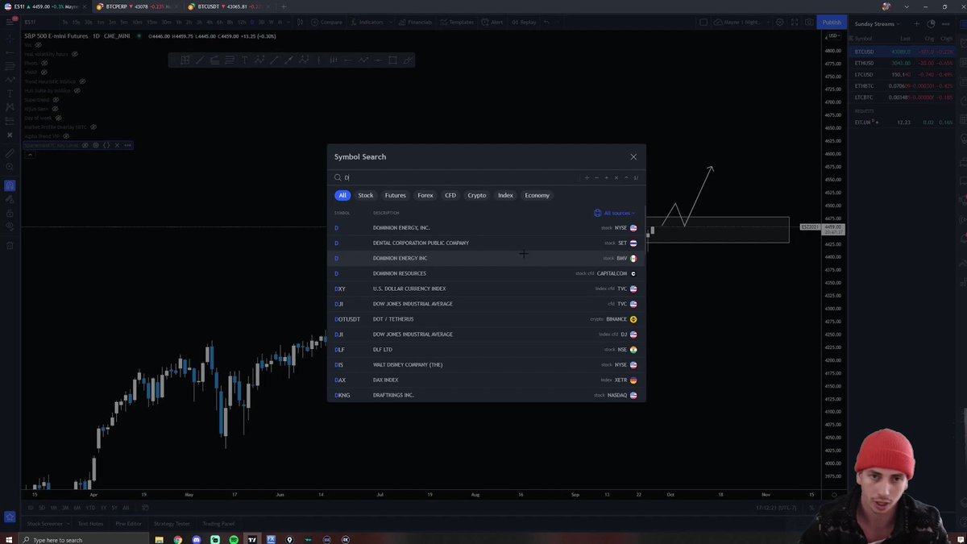Choose U.S. Dollar Currency Index result

point(486,289)
